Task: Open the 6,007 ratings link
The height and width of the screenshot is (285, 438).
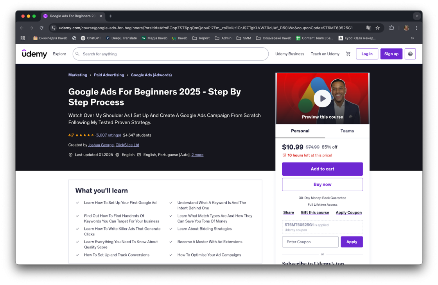Action: 108,135
